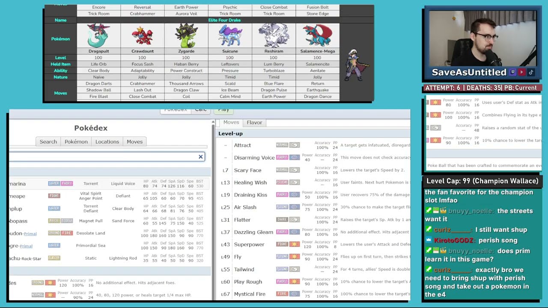The image size is (548, 308).
Task: Open the Pokémon tab in the Pokédex
Action: (x=76, y=142)
